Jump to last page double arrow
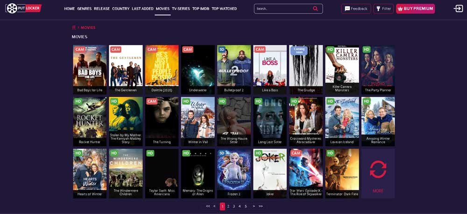The height and width of the screenshot is (214, 467). [x=261, y=206]
